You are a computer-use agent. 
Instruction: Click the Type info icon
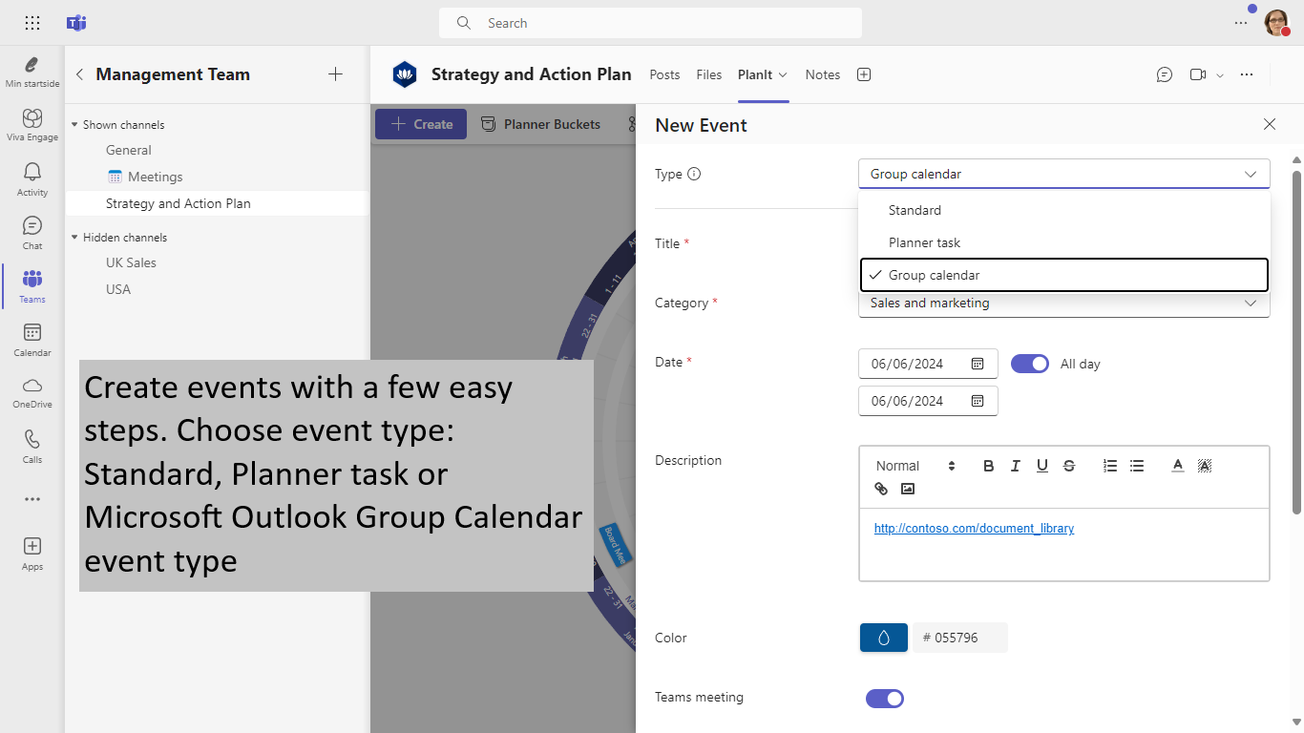pyautogui.click(x=694, y=174)
